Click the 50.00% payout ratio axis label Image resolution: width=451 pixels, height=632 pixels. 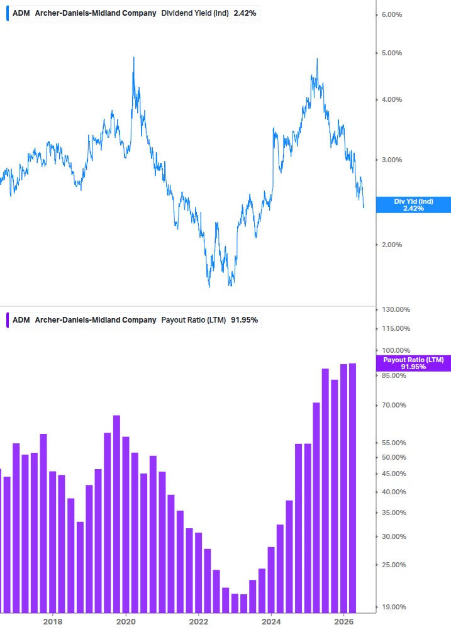[x=394, y=457]
